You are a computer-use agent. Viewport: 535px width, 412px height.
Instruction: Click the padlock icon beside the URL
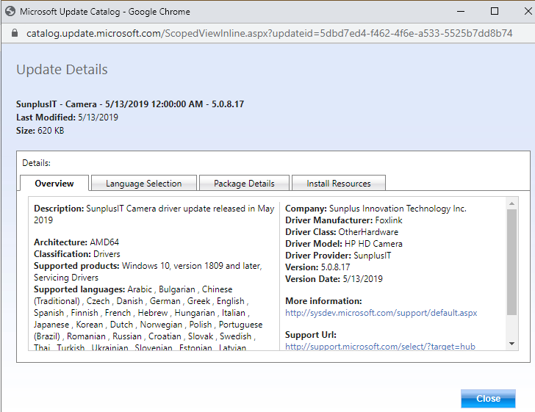coord(14,34)
